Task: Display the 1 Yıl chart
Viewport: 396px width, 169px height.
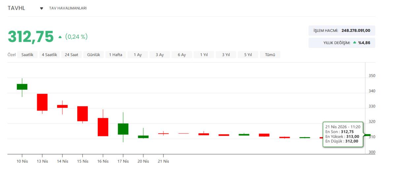Action: pyautogui.click(x=204, y=55)
